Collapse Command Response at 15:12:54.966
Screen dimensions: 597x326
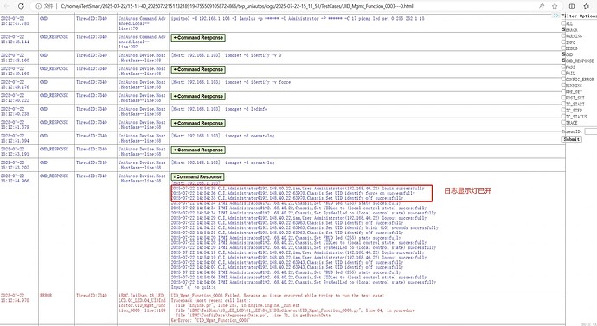[197, 177]
